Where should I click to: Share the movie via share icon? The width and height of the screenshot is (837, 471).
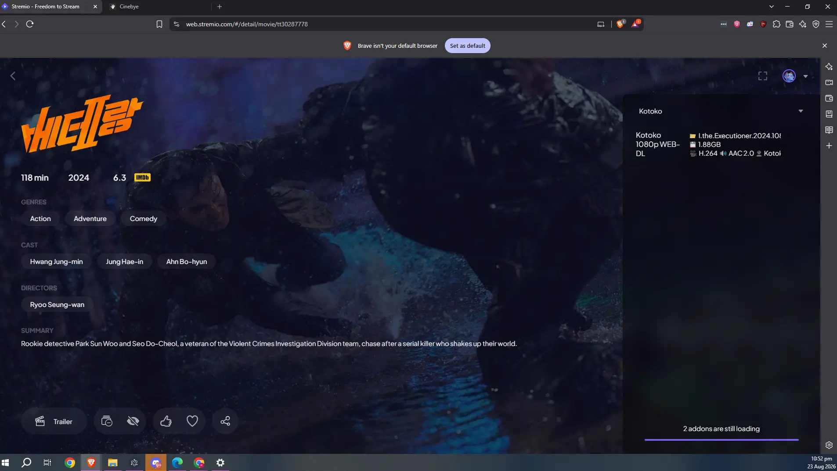[225, 421]
